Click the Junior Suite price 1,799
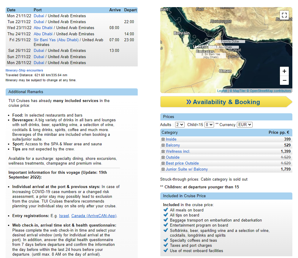The width and height of the screenshot is (298, 258). tap(286, 169)
